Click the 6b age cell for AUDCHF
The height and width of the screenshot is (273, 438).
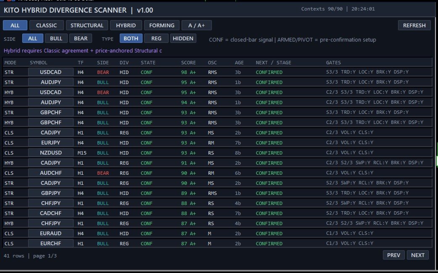coord(238,173)
